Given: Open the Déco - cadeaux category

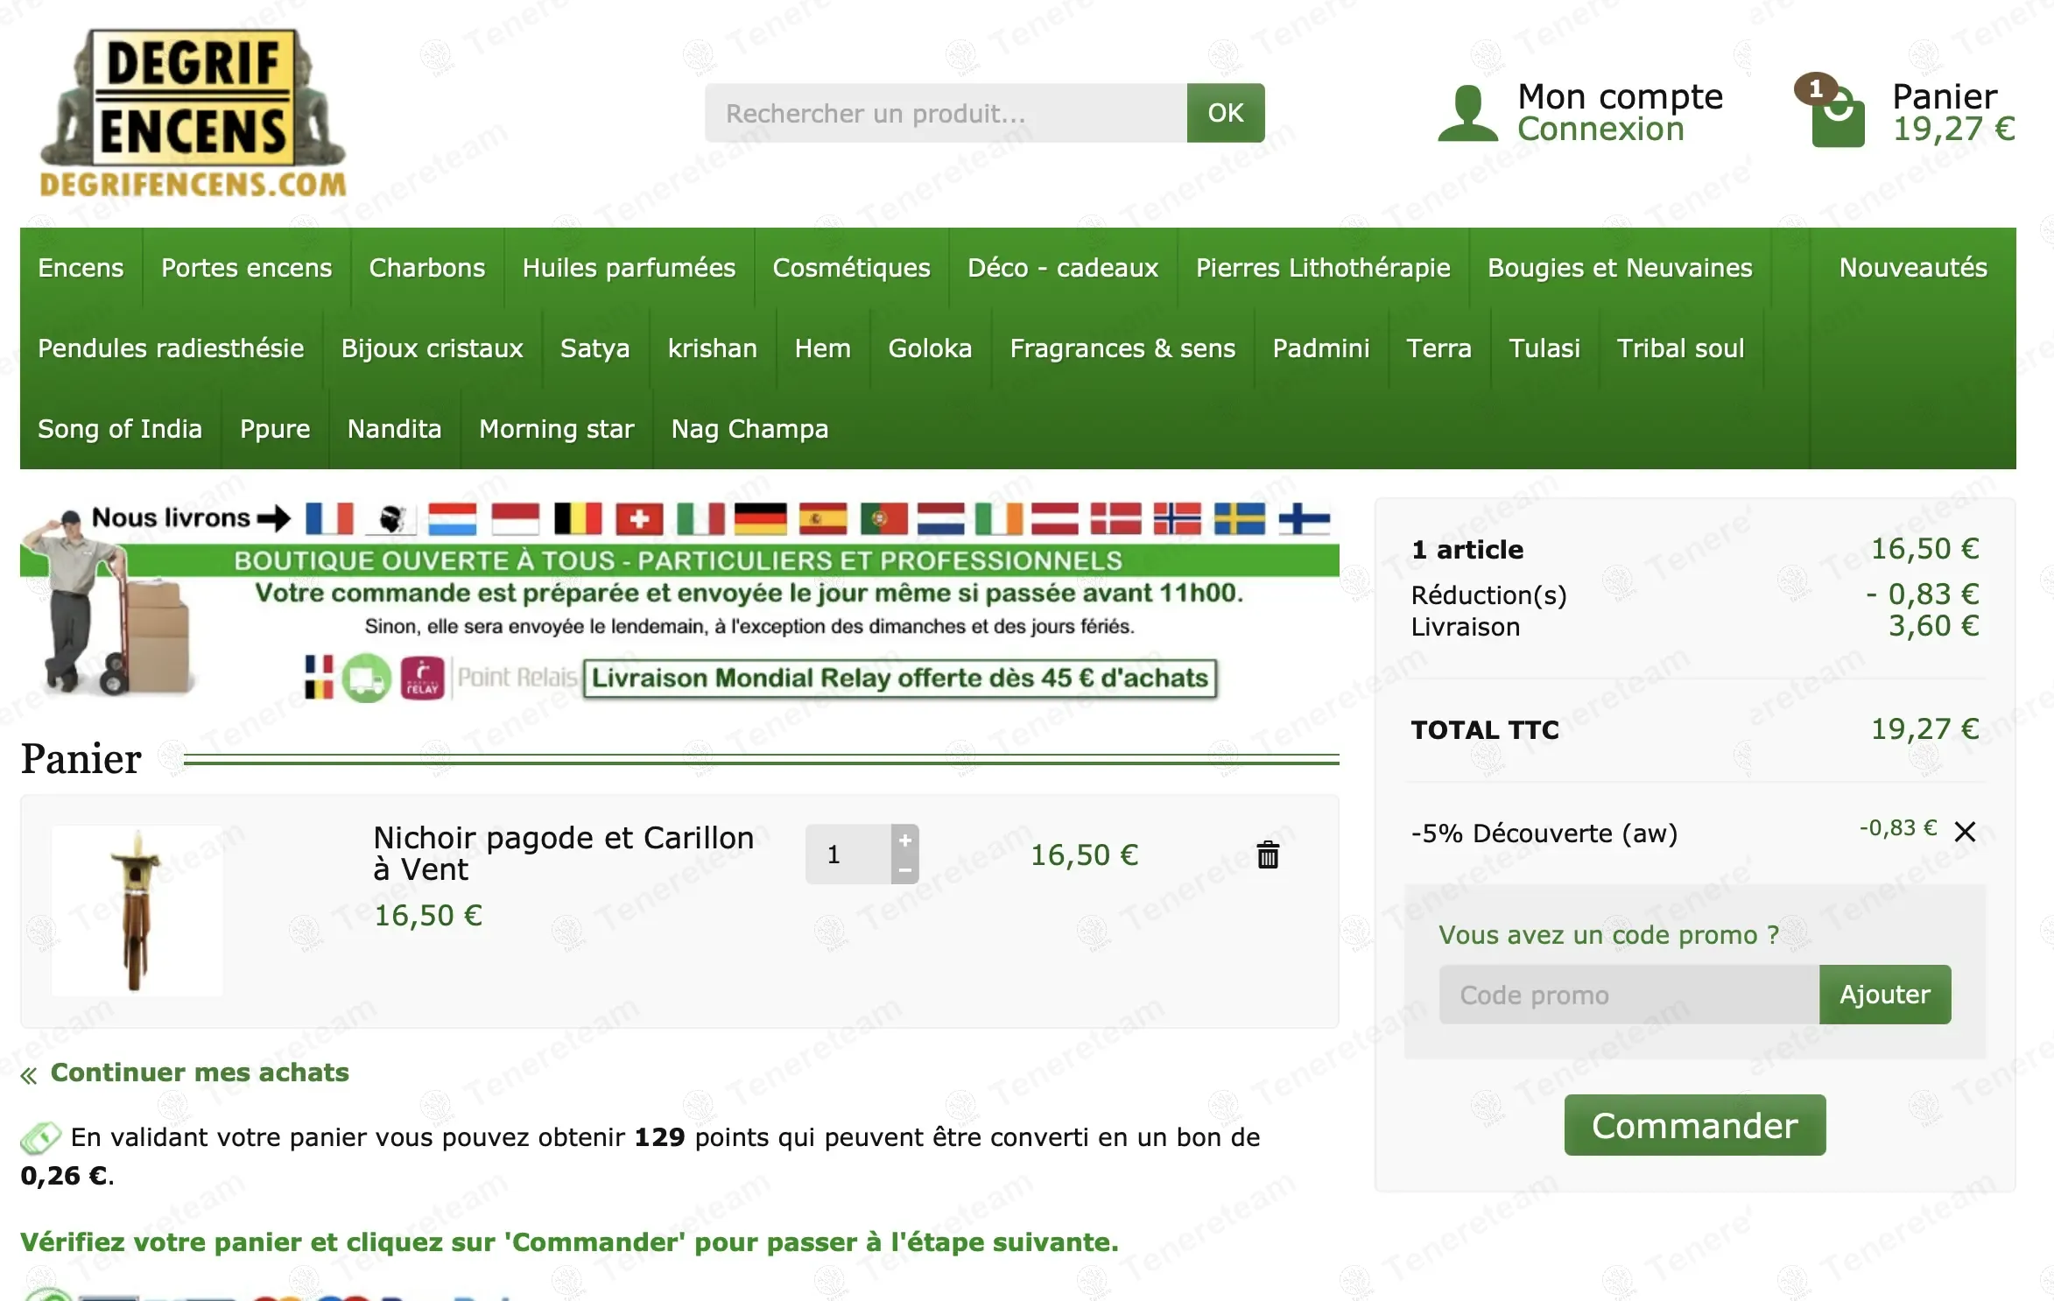Looking at the screenshot, I should (1063, 268).
